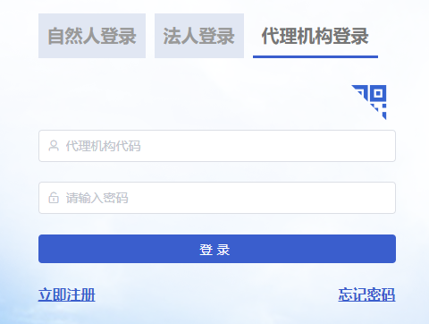This screenshot has width=429, height=324.
Task: Submit the agency login form
Action: click(217, 249)
